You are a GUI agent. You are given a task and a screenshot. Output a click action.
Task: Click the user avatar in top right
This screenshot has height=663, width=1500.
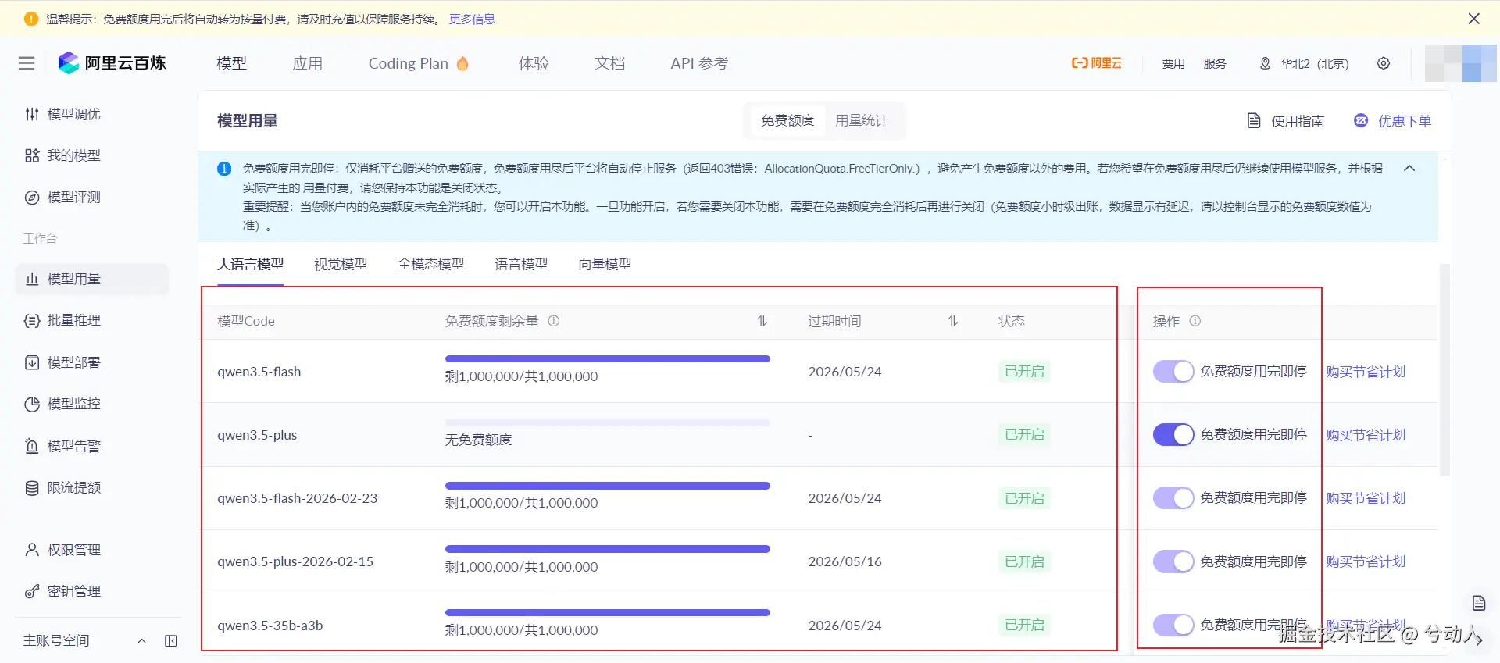1460,63
